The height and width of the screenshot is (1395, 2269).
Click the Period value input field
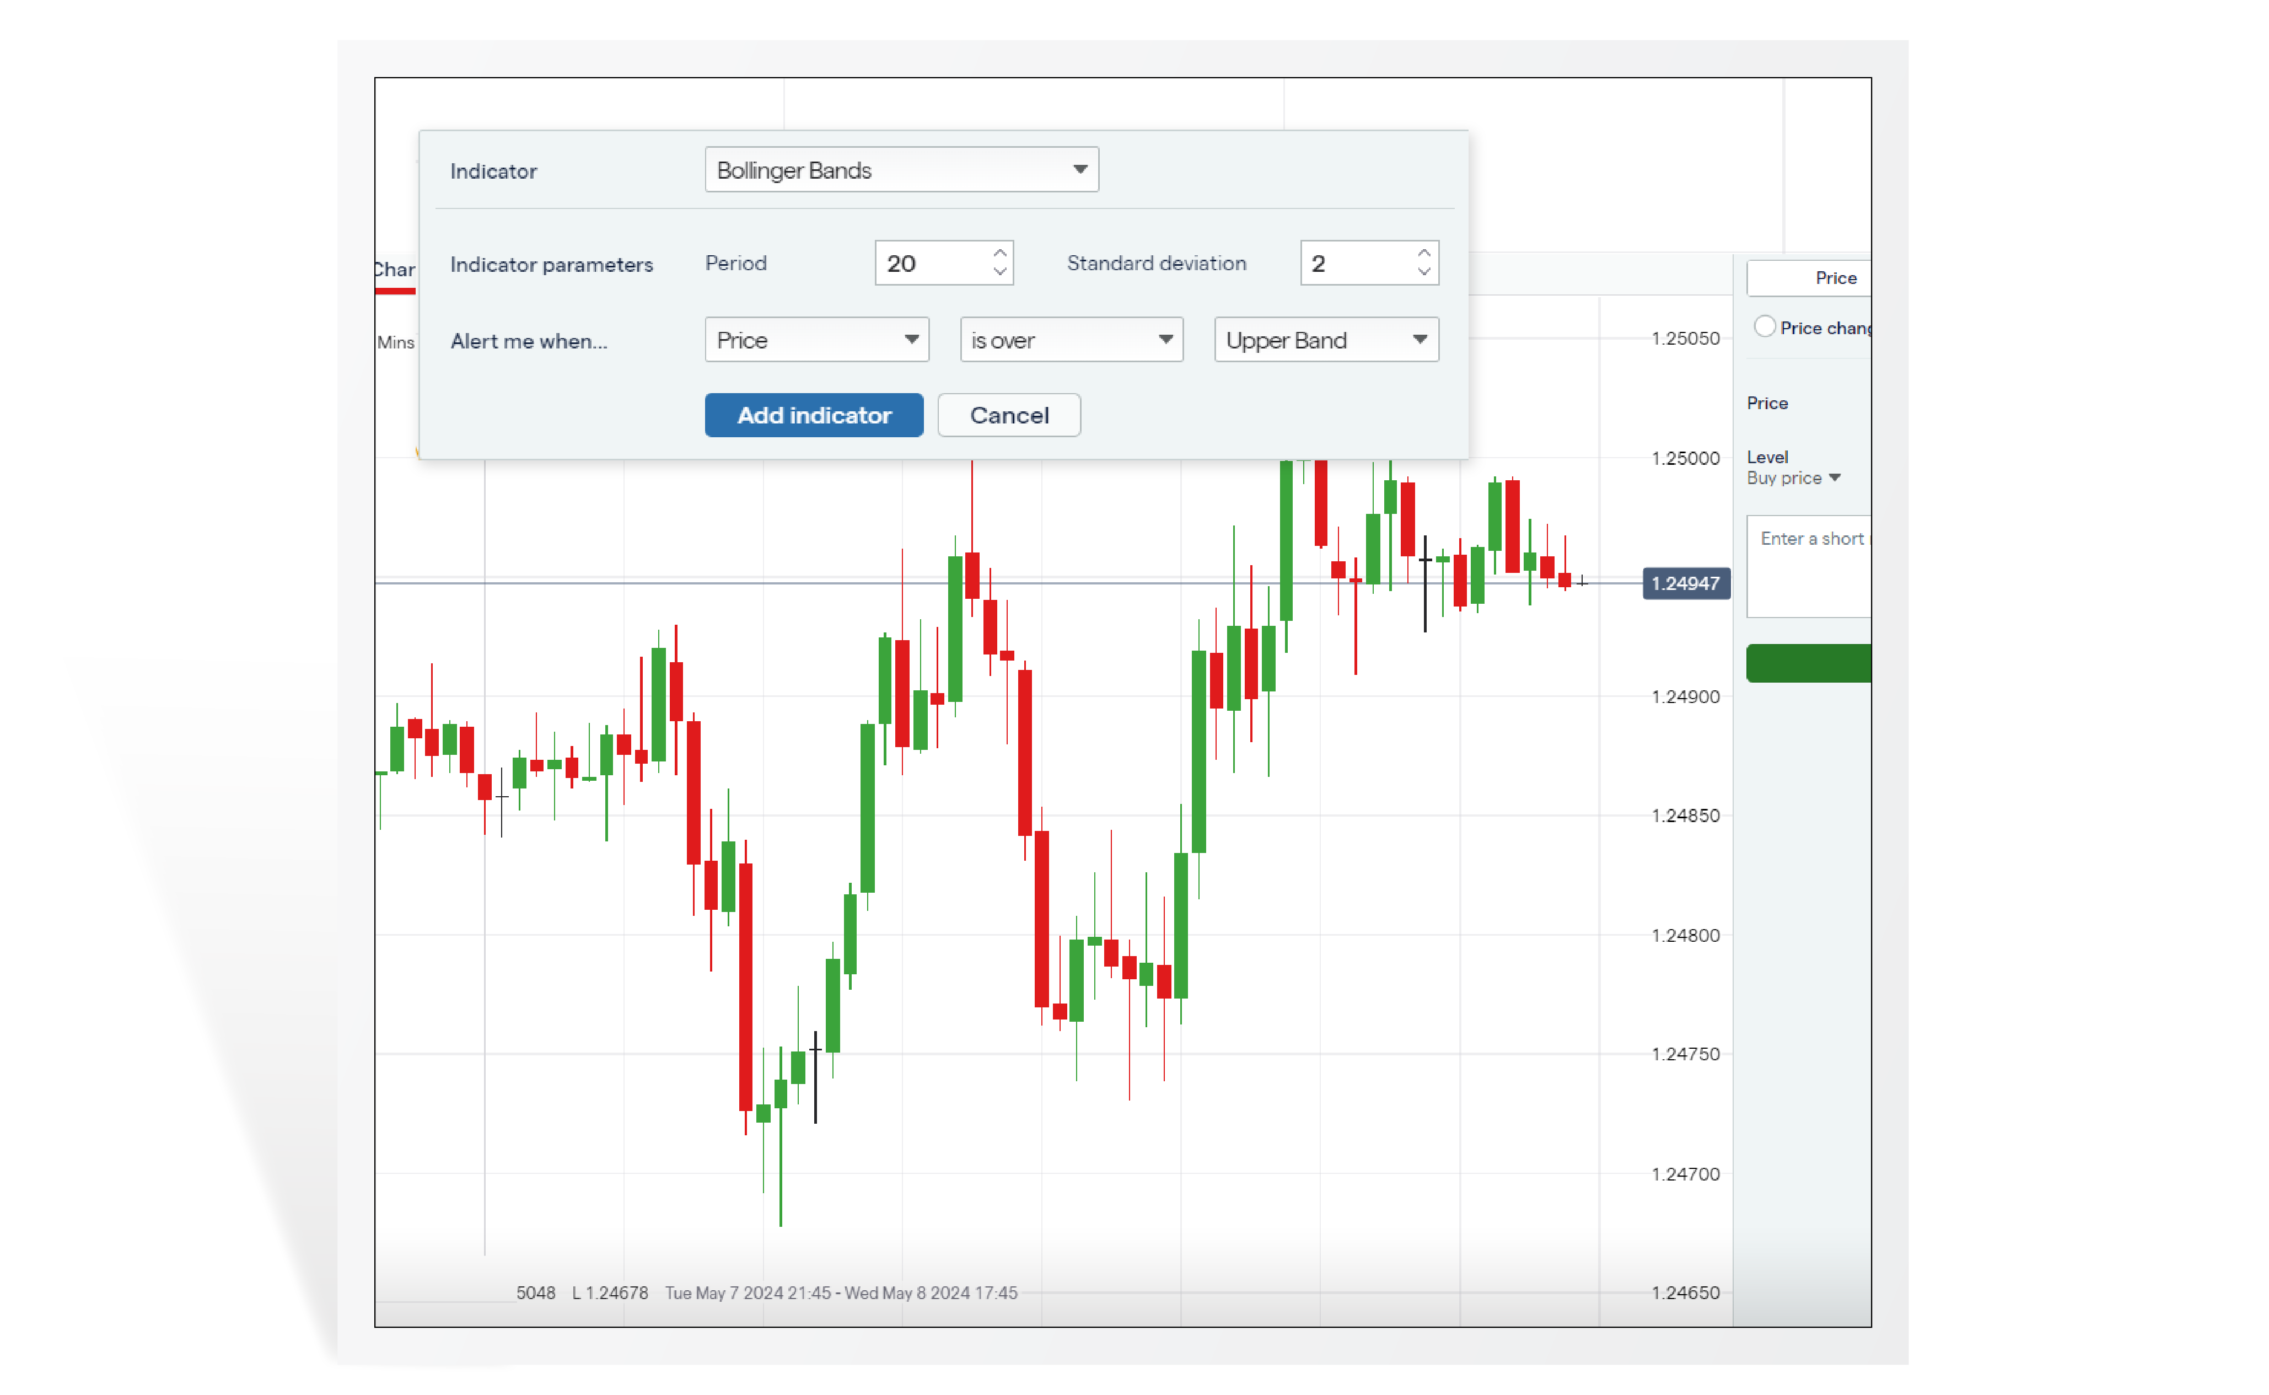[932, 263]
